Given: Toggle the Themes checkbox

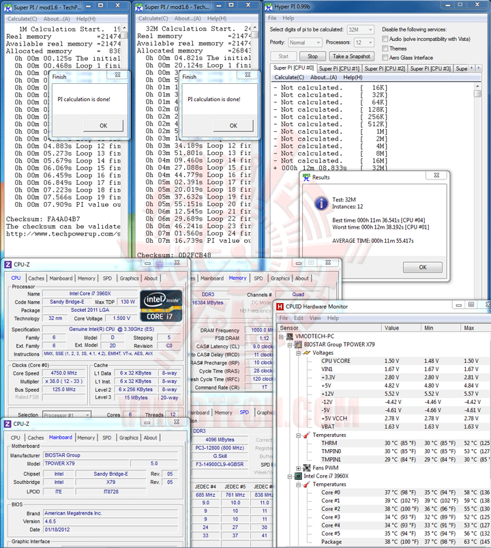Looking at the screenshot, I should (385, 48).
